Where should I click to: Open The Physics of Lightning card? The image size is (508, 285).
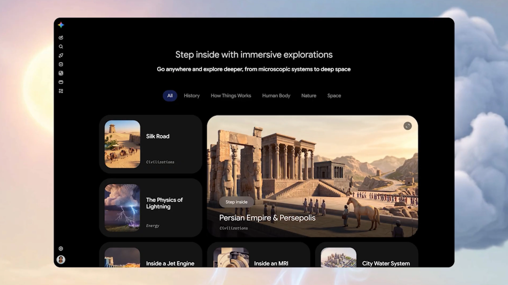click(151, 208)
